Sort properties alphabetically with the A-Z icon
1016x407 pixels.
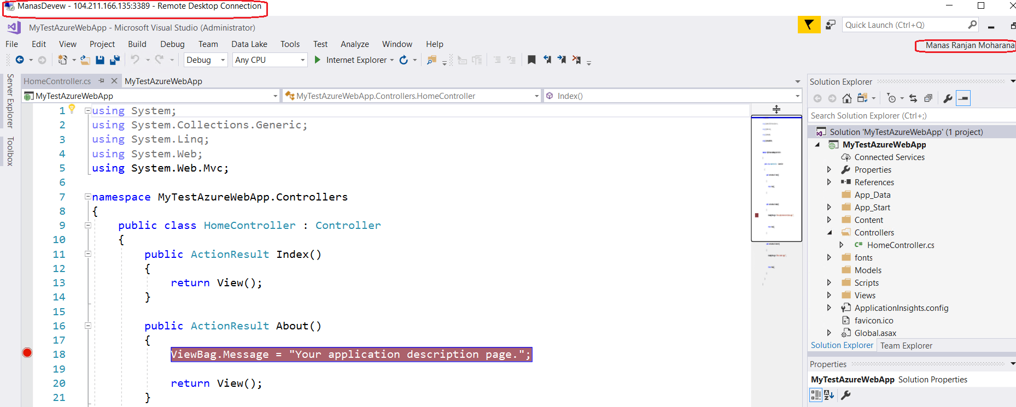[829, 395]
